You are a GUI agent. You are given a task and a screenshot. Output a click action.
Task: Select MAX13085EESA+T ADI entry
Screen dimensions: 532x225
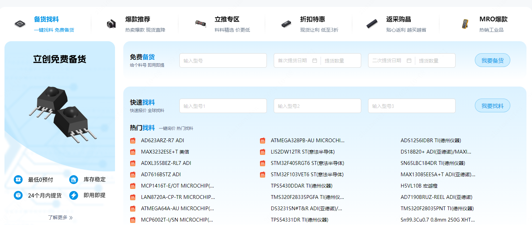click(x=438, y=175)
